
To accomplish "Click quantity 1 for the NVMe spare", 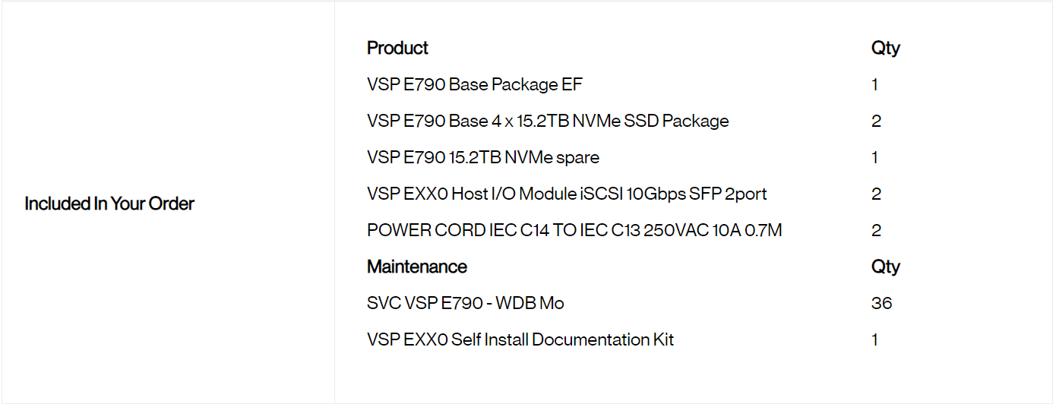I will (x=875, y=157).
